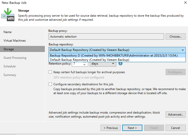This screenshot has height=135, width=188.
Task: Click the 'GFS retention policy is not configured' text
Action: (79, 77)
